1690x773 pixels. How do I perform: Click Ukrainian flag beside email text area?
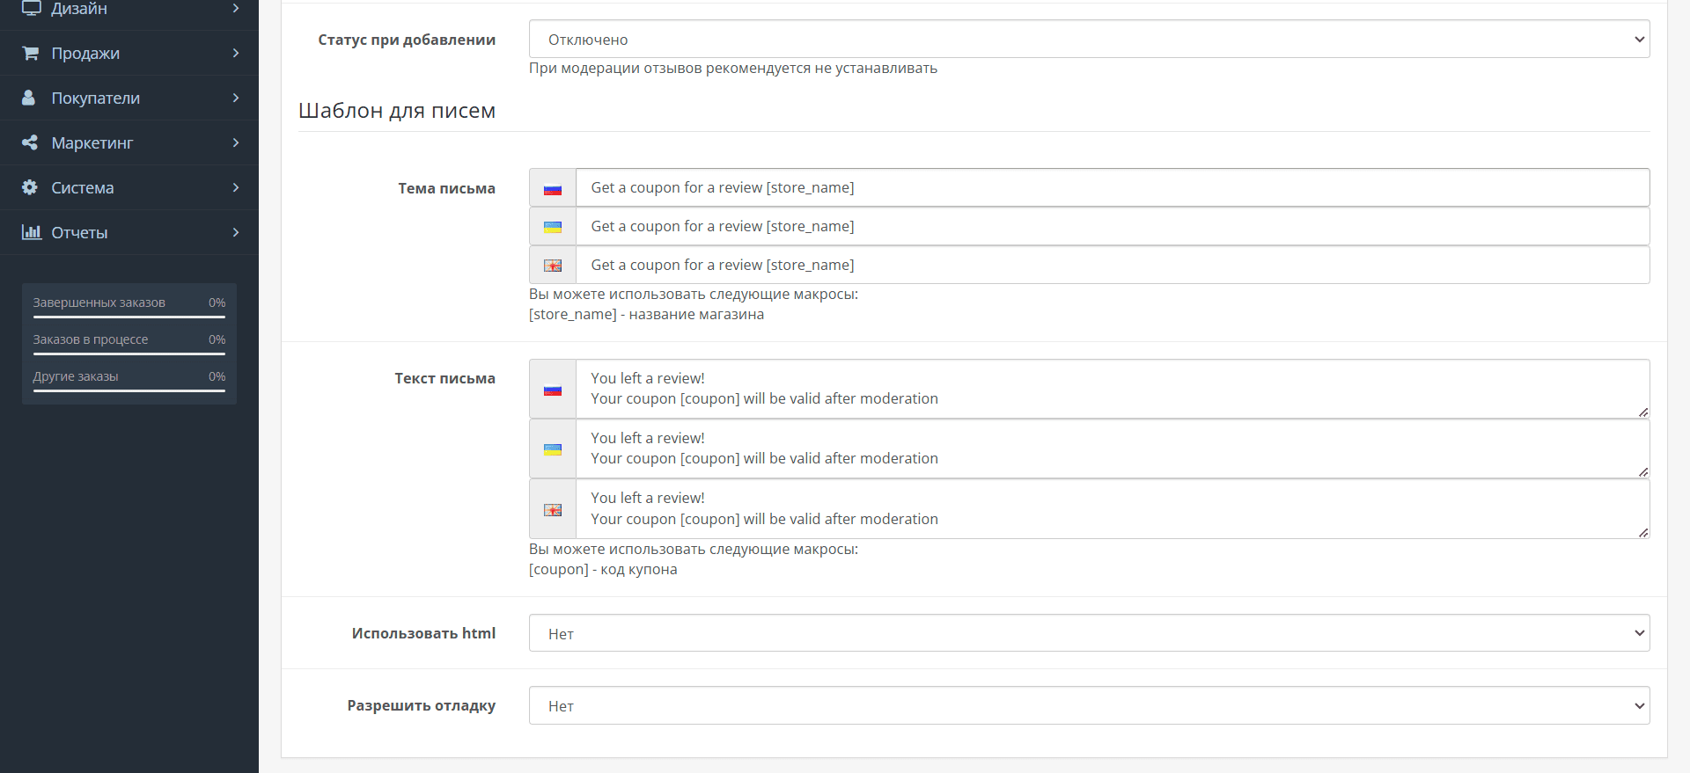pos(553,449)
